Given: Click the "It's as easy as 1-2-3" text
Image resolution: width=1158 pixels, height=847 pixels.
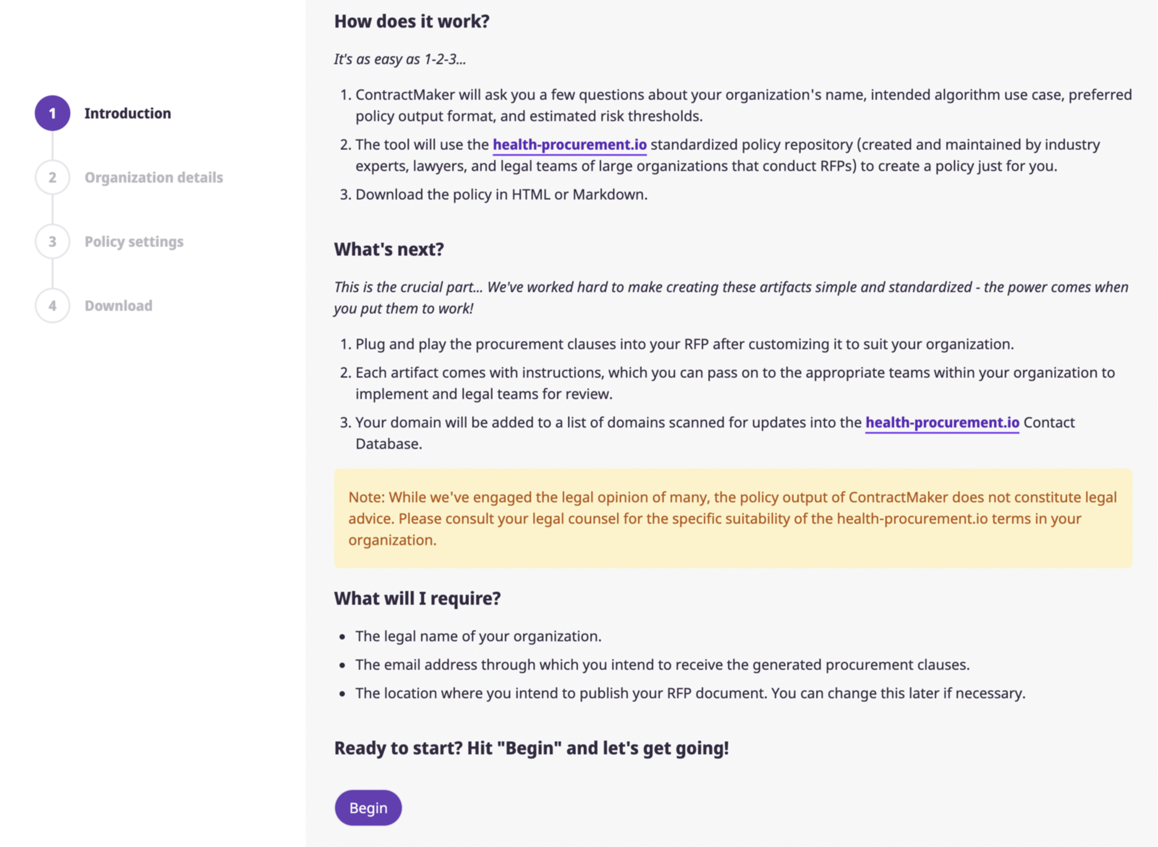Looking at the screenshot, I should [400, 59].
